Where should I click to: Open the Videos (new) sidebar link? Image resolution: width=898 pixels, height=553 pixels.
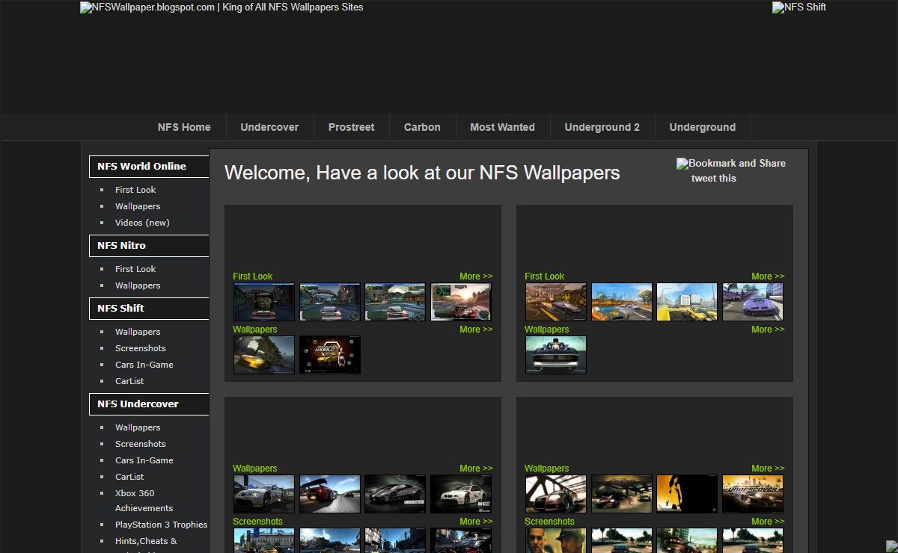tap(142, 223)
